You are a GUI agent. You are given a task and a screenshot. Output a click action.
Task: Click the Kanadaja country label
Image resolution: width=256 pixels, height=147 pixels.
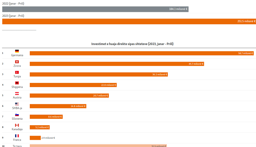pyautogui.click(x=17, y=129)
